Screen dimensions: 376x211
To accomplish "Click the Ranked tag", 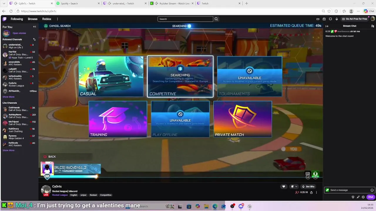I will pyautogui.click(x=93, y=195).
